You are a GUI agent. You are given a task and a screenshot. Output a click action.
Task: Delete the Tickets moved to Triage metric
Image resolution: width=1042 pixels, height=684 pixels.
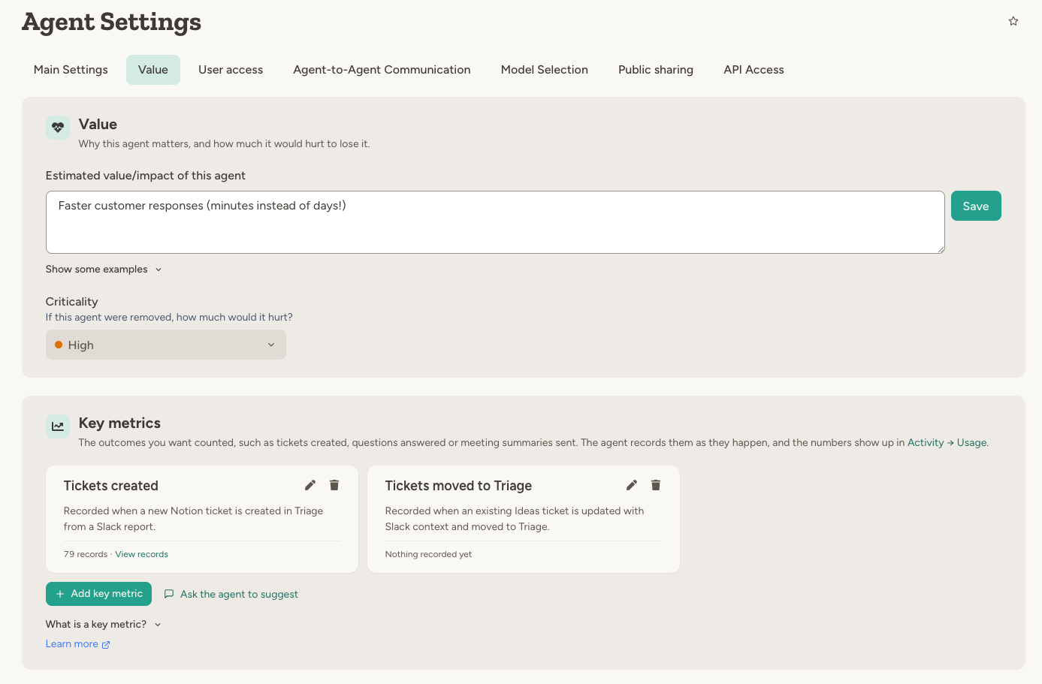[x=656, y=485]
